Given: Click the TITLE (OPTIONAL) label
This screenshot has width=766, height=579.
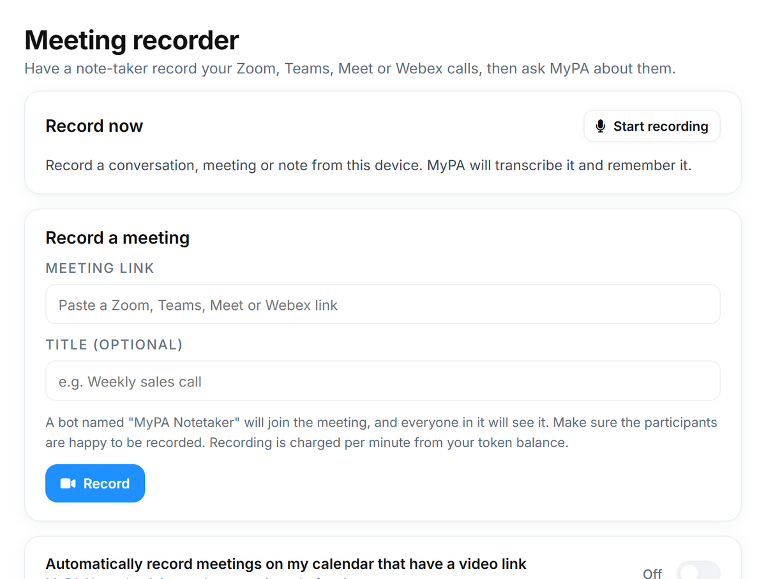Looking at the screenshot, I should click(114, 345).
